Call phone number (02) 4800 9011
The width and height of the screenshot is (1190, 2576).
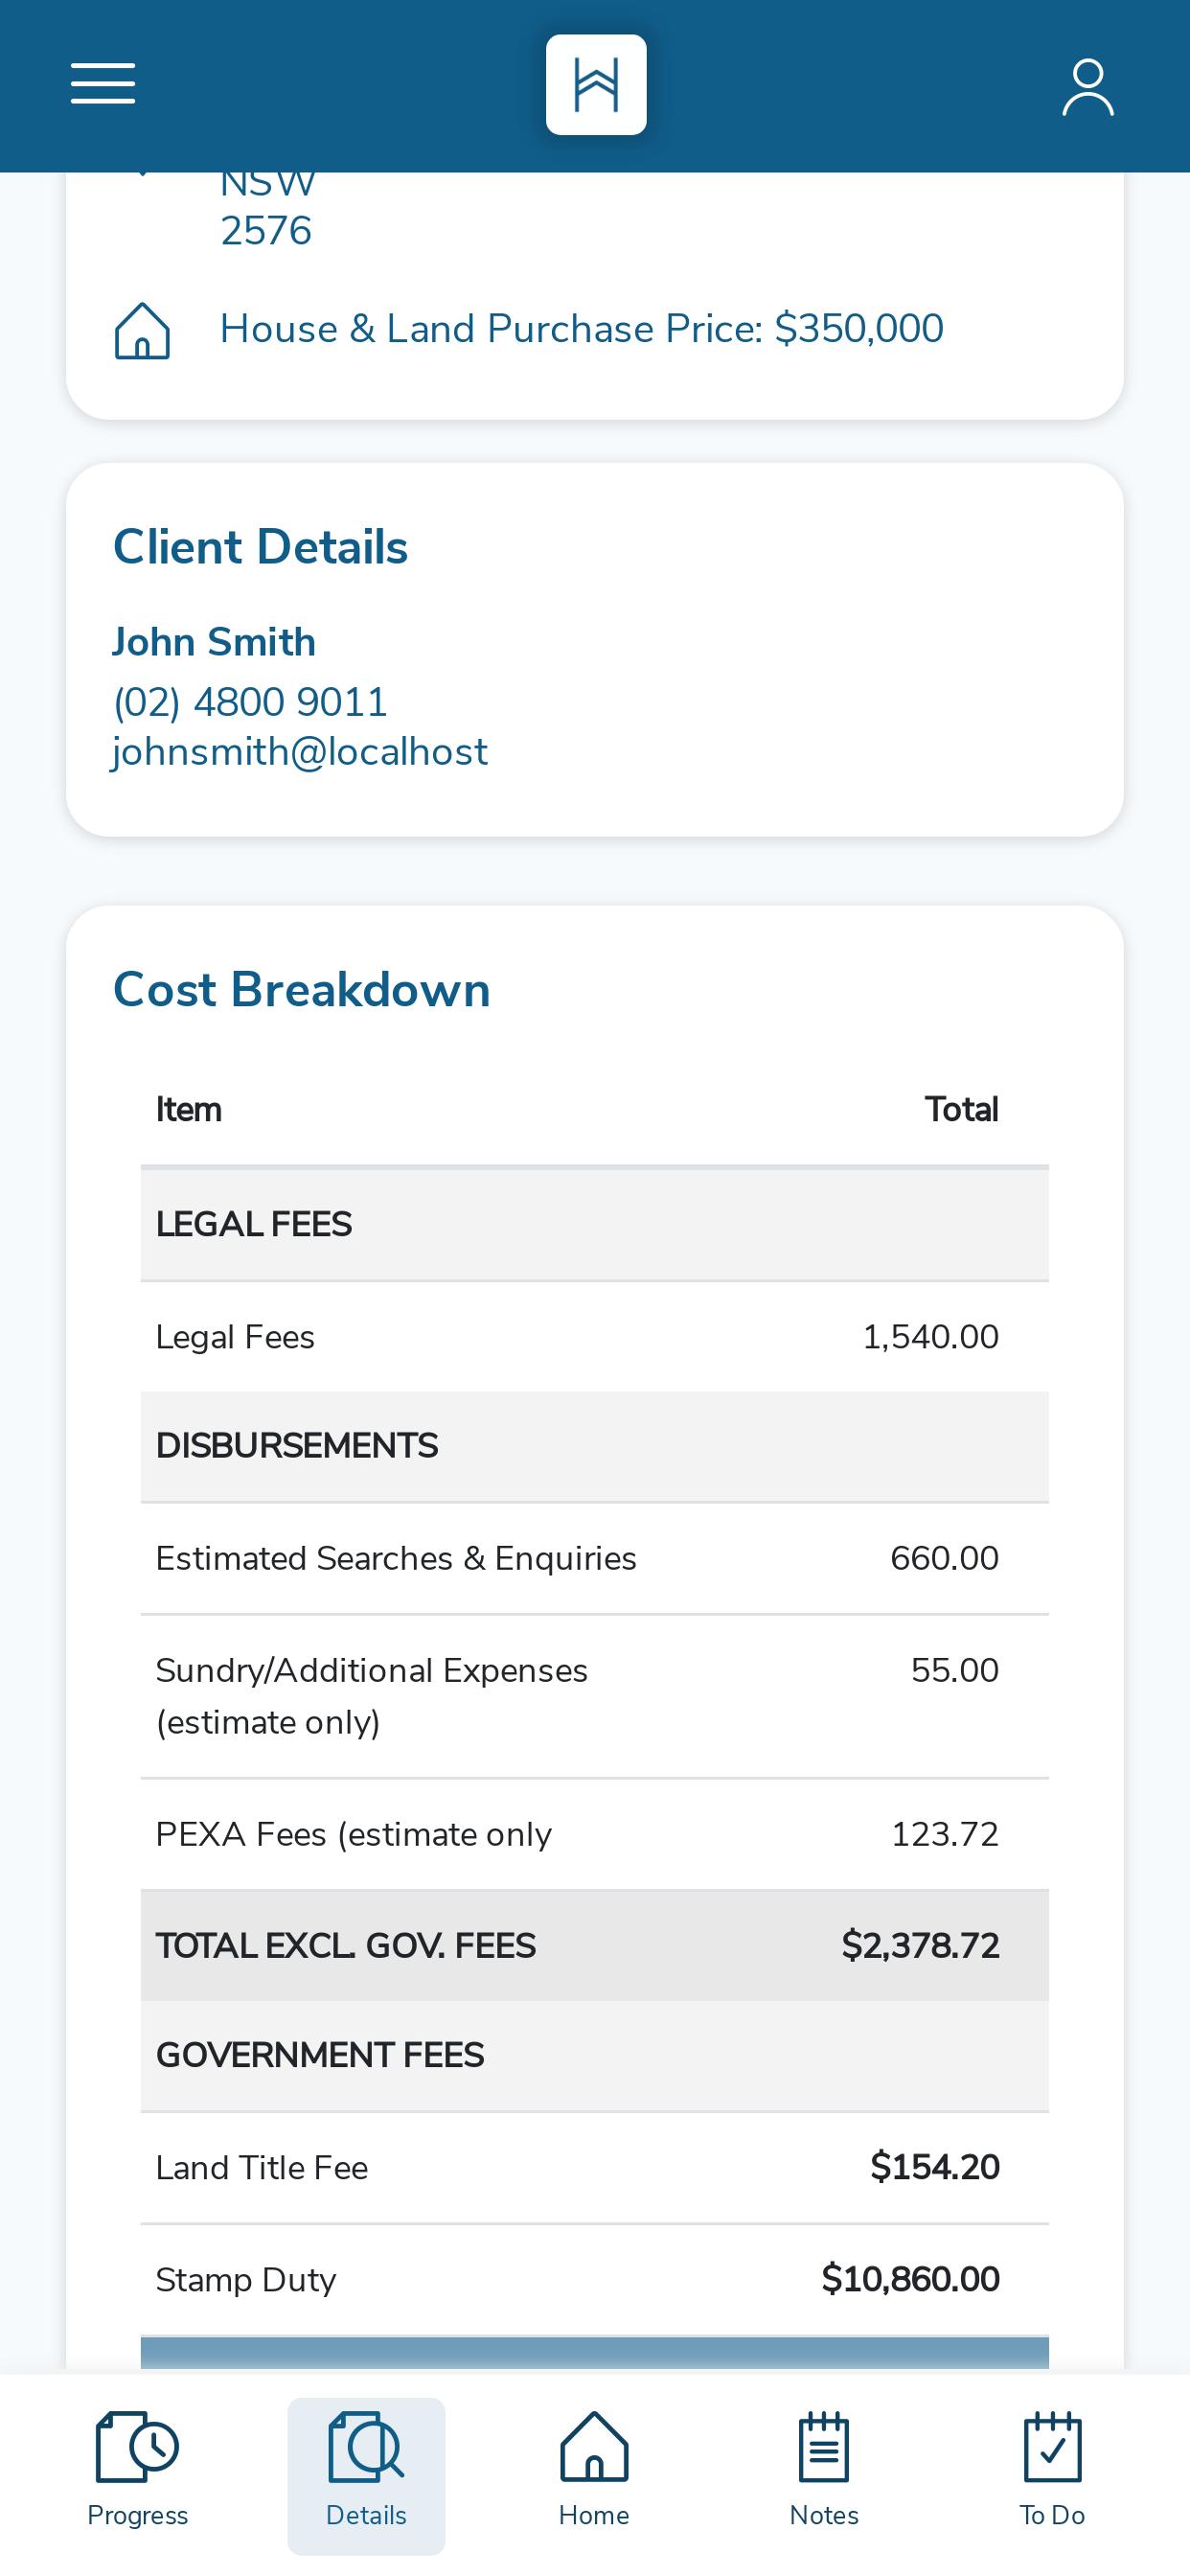click(250, 702)
